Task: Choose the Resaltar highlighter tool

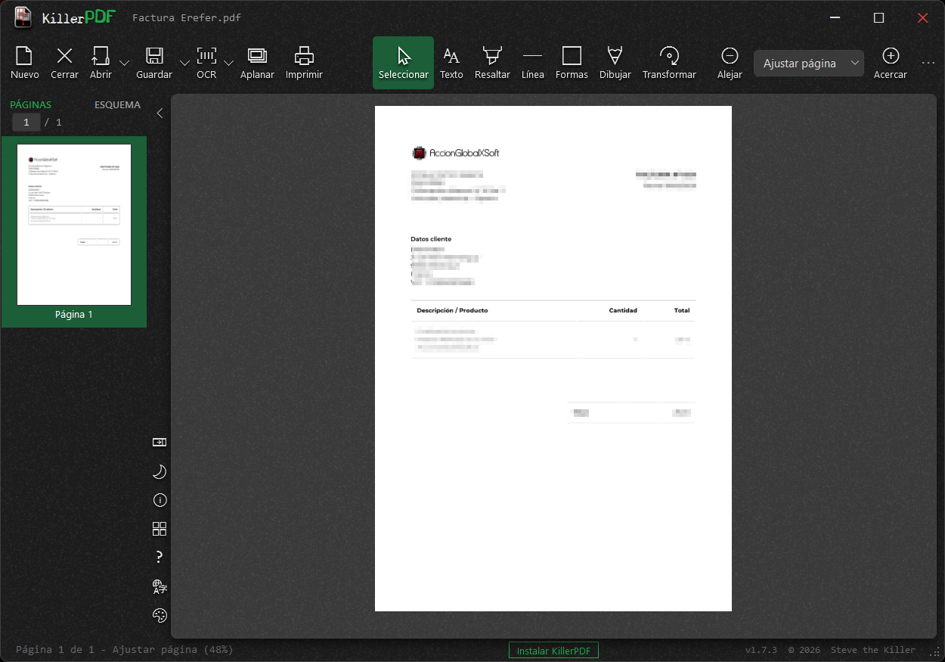Action: pos(492,62)
